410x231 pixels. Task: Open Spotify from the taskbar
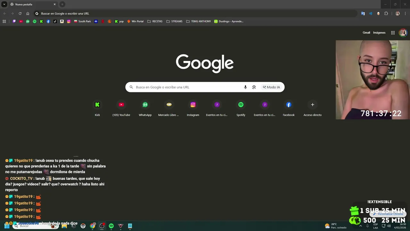click(111, 226)
